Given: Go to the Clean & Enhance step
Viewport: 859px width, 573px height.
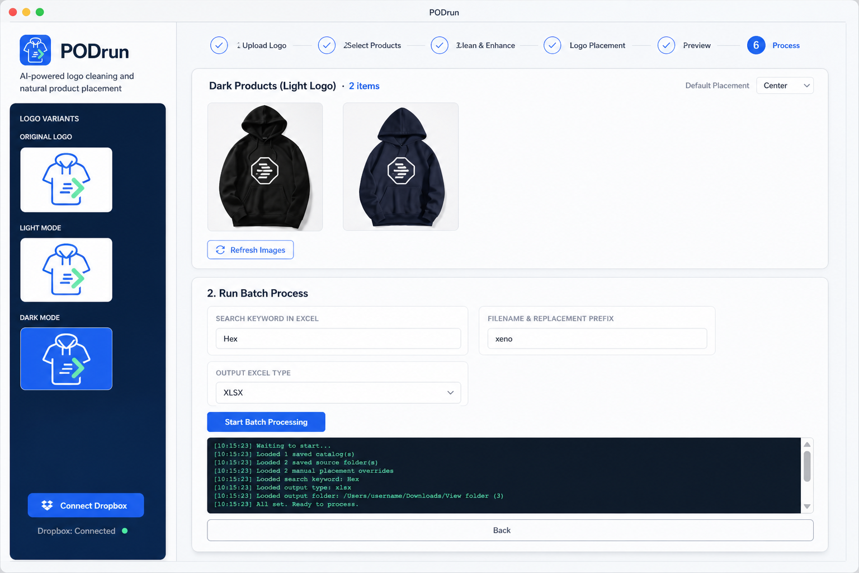Looking at the screenshot, I should point(485,45).
